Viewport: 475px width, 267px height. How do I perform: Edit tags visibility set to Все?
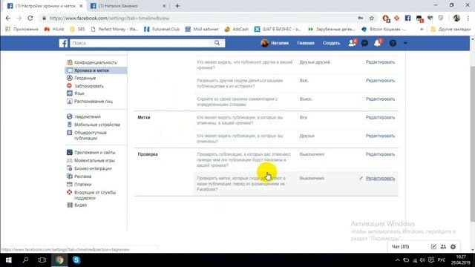pyautogui.click(x=380, y=117)
